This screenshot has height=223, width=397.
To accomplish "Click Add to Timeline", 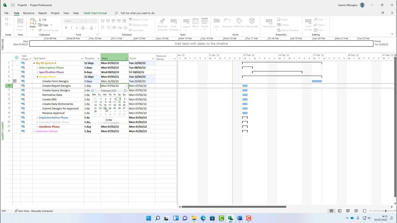I will [x=288, y=30].
